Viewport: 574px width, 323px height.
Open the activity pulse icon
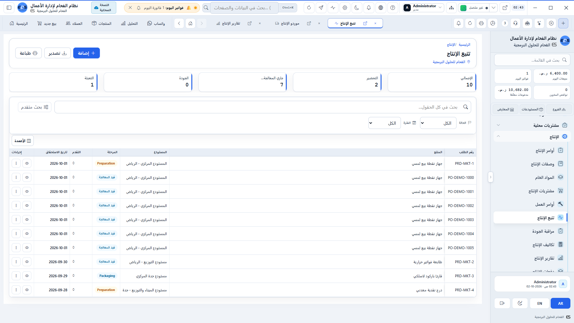tap(333, 8)
